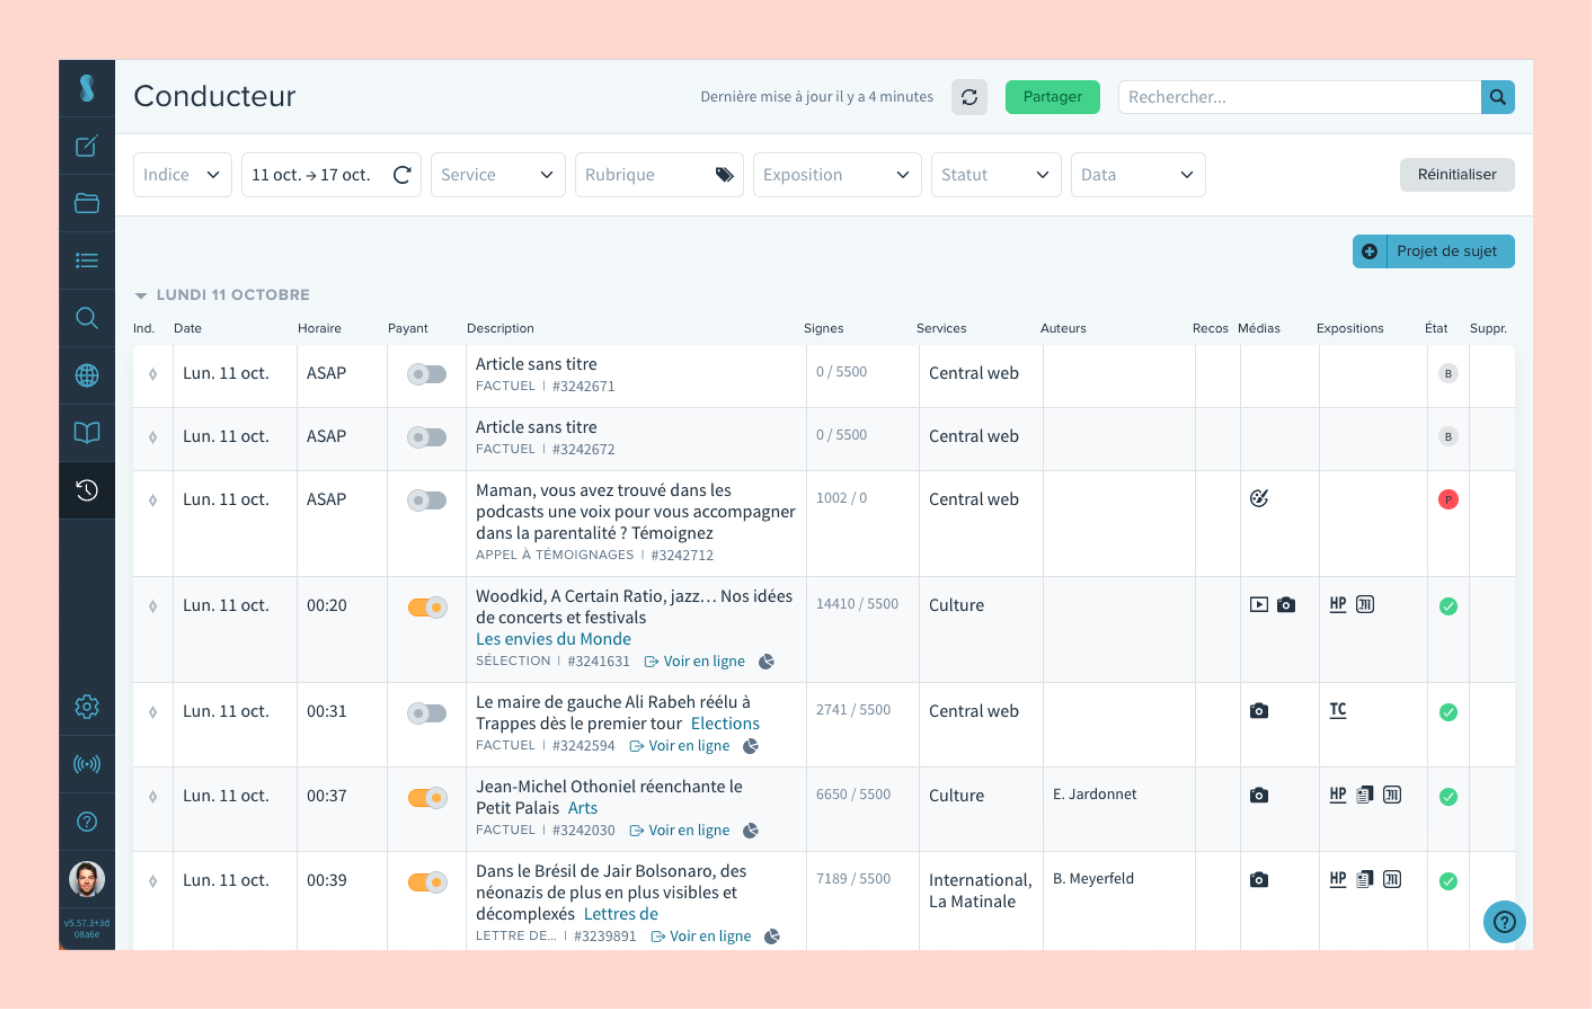Viewport: 1592px width, 1009px height.
Task: Click the TC exposition icon in Ali Rabeh row
Action: (1337, 710)
